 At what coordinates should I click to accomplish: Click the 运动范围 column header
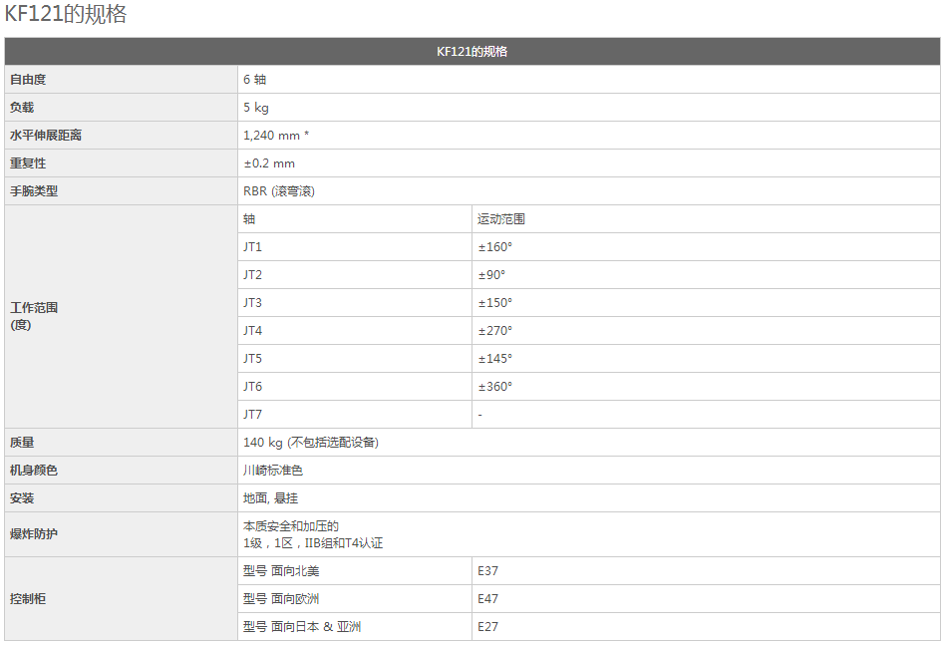(x=501, y=218)
